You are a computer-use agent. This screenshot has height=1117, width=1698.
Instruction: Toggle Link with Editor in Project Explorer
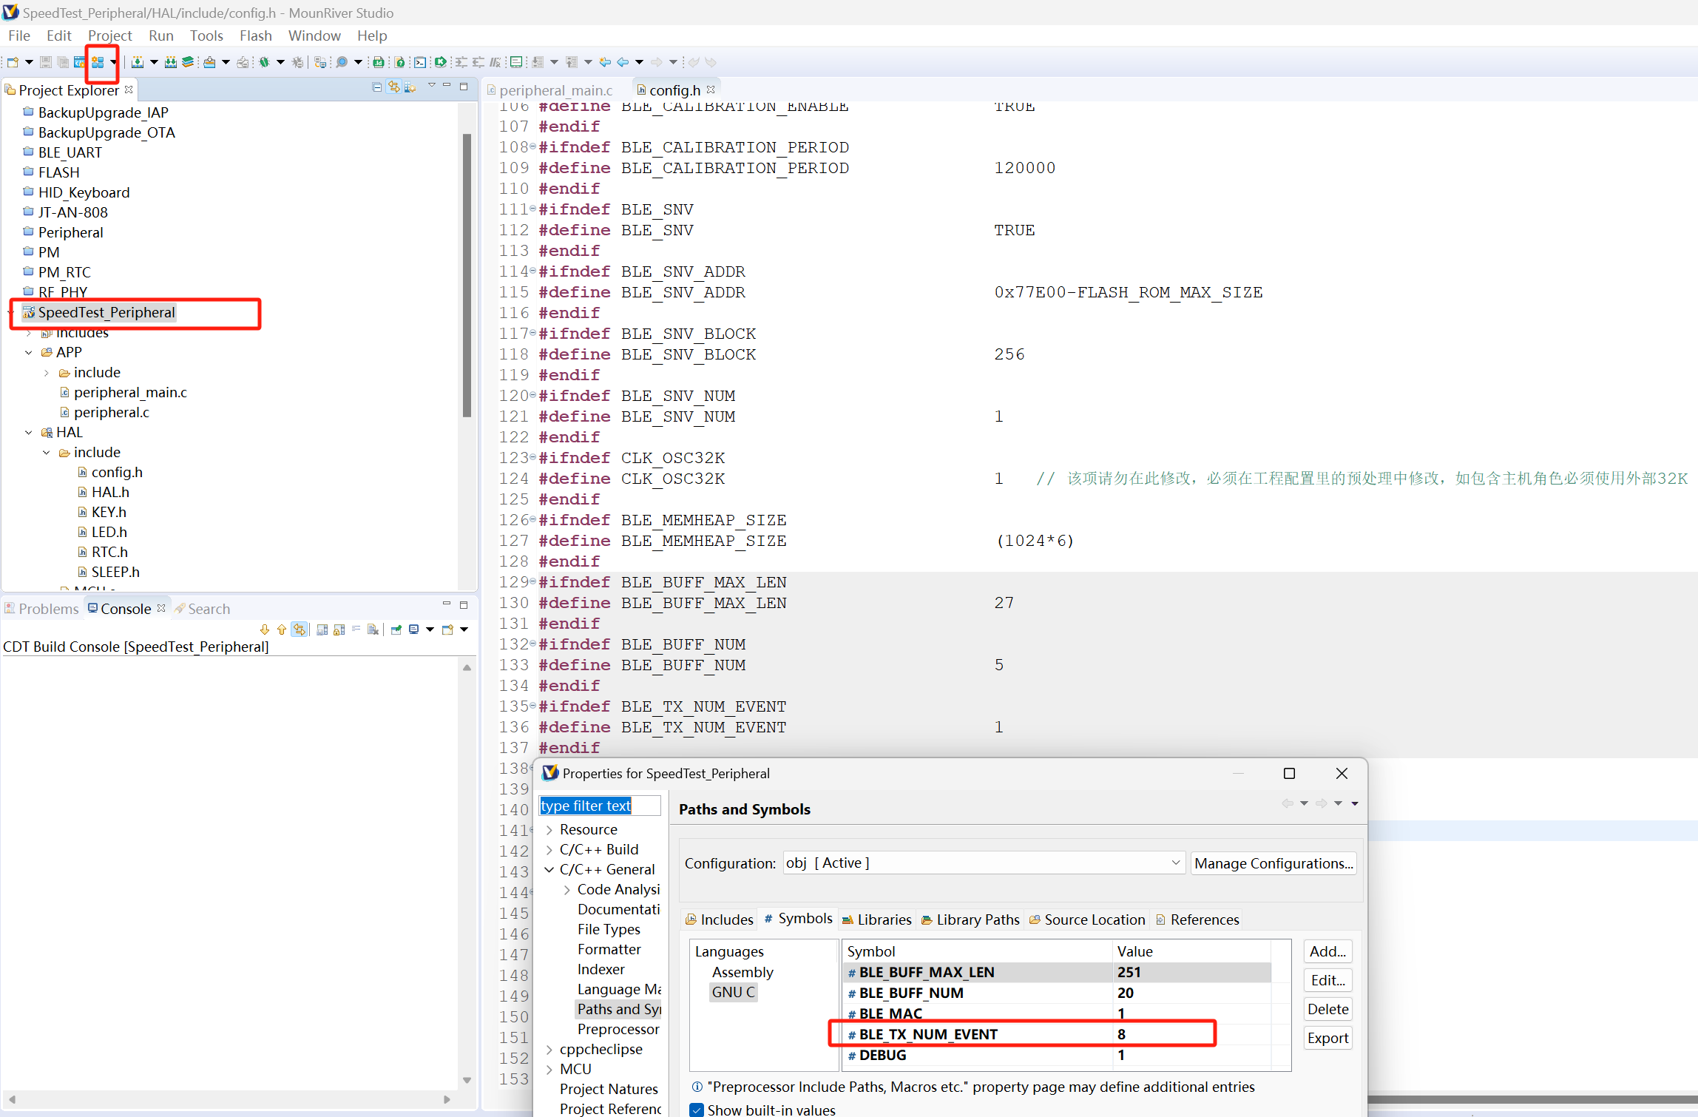pos(394,87)
